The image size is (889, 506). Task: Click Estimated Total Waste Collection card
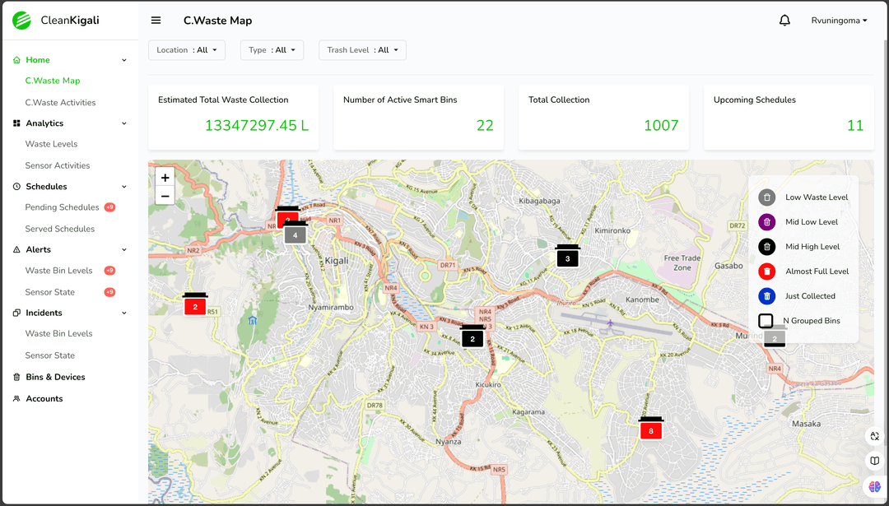(x=234, y=118)
